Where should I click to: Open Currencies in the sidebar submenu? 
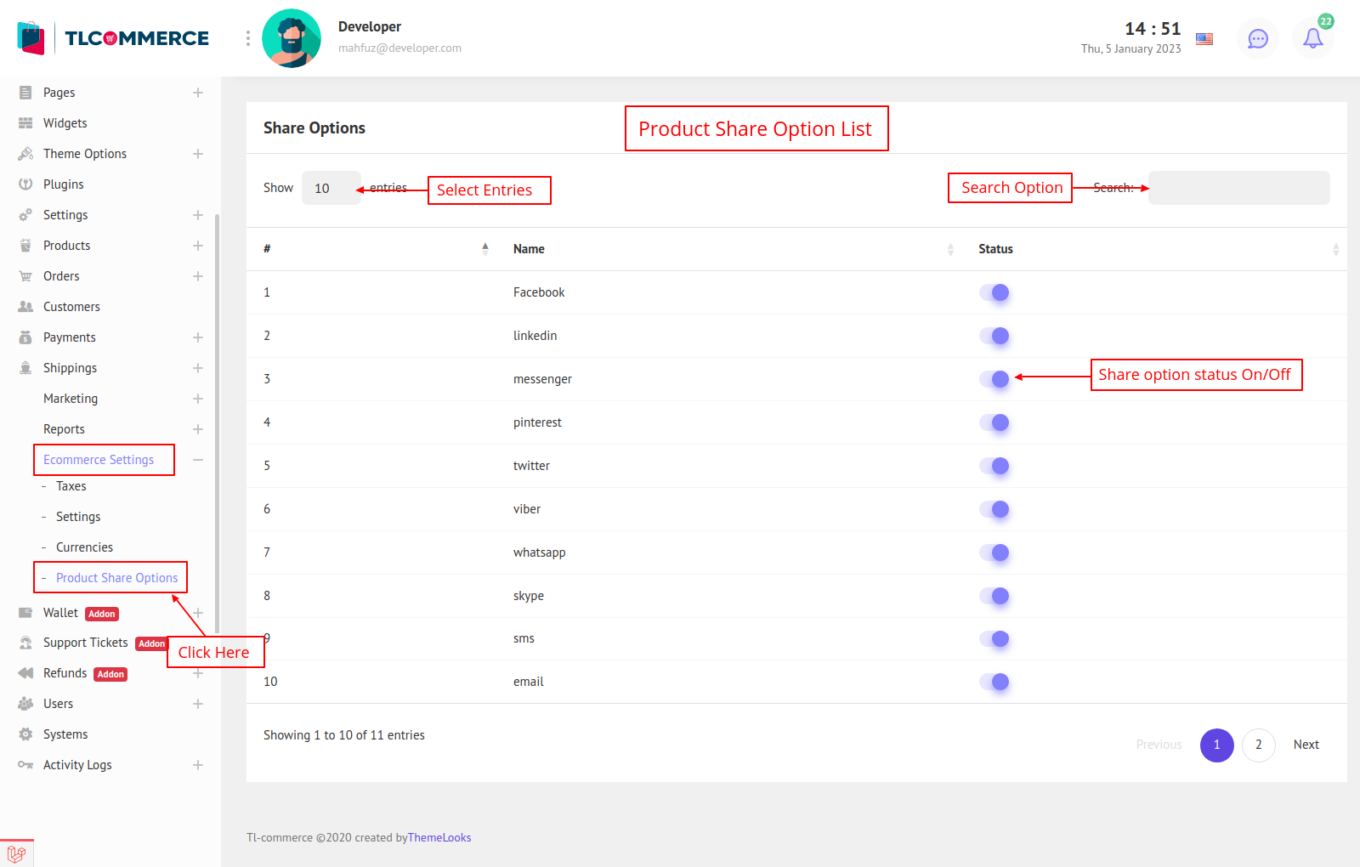click(84, 547)
